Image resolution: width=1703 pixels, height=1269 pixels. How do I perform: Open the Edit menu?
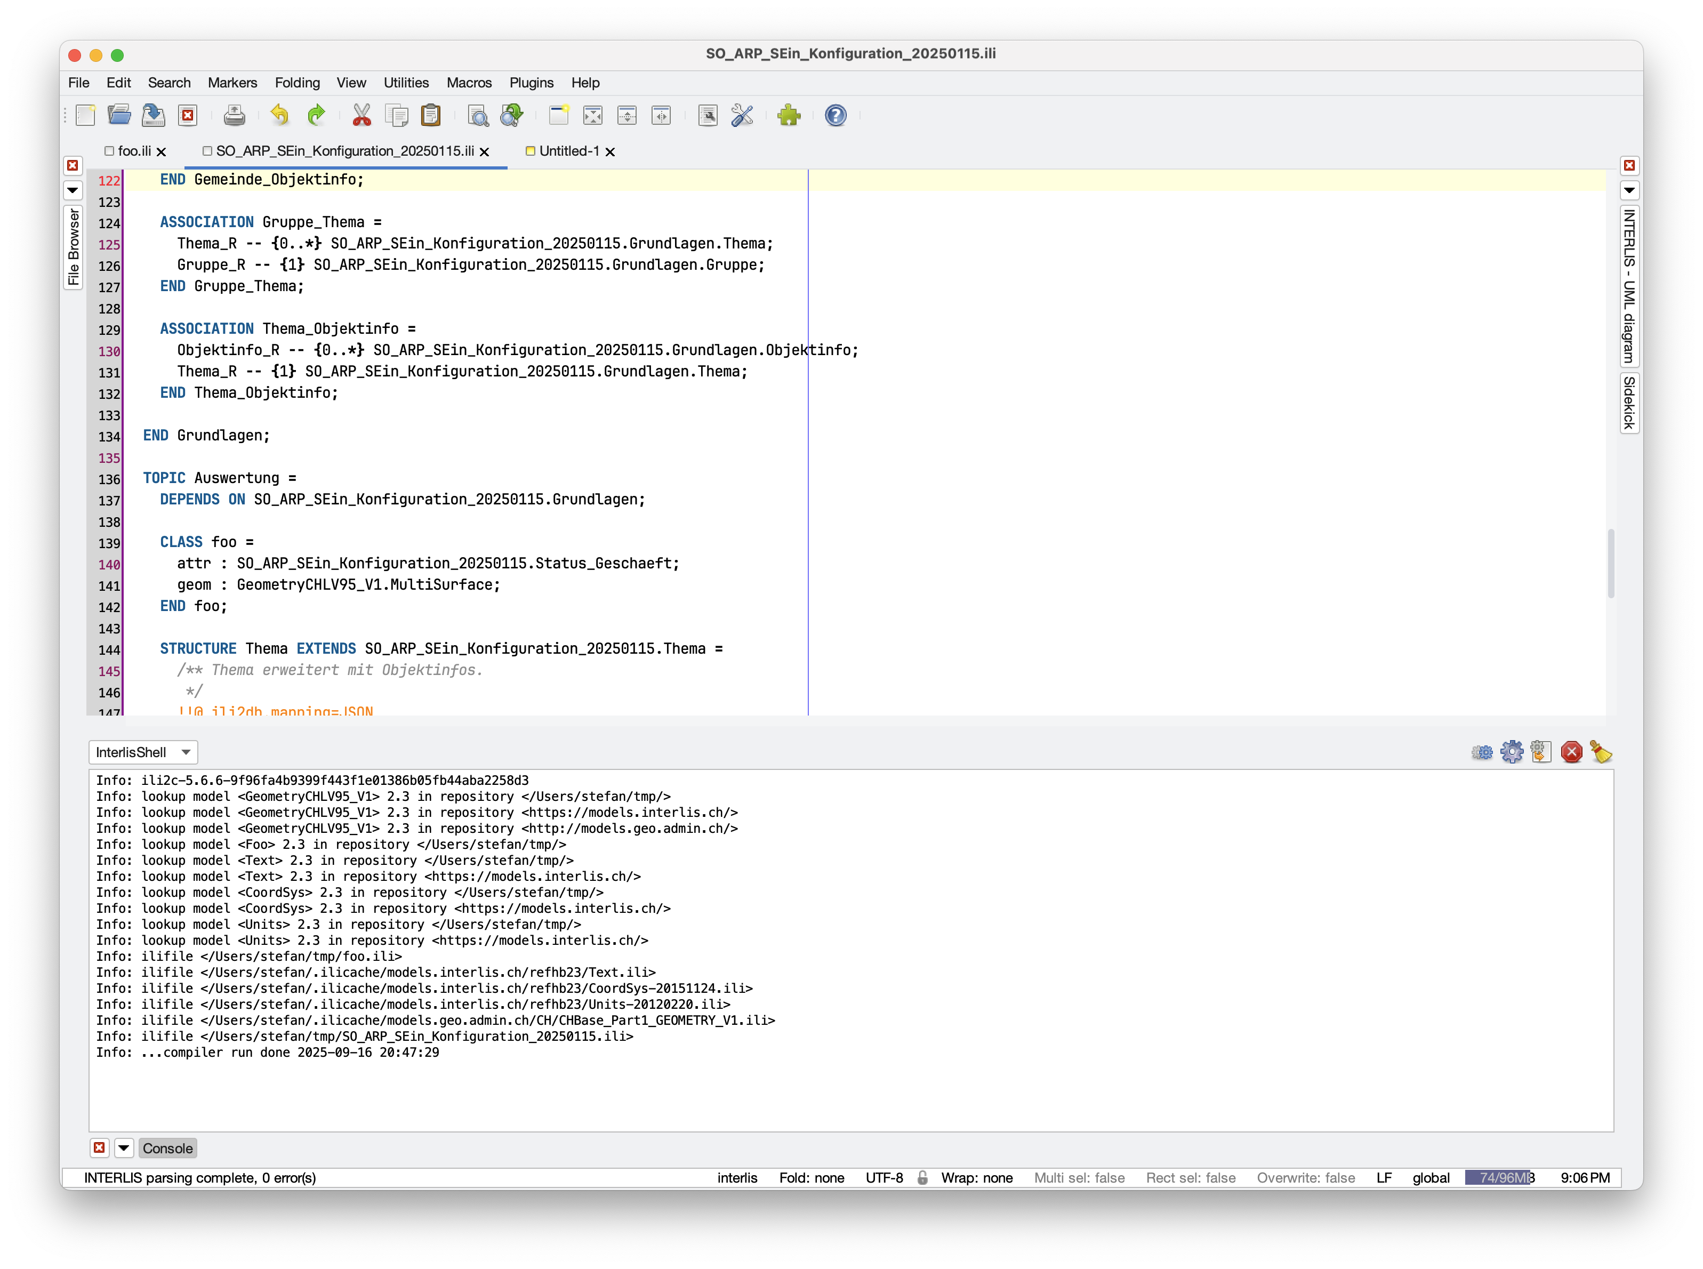pyautogui.click(x=118, y=83)
